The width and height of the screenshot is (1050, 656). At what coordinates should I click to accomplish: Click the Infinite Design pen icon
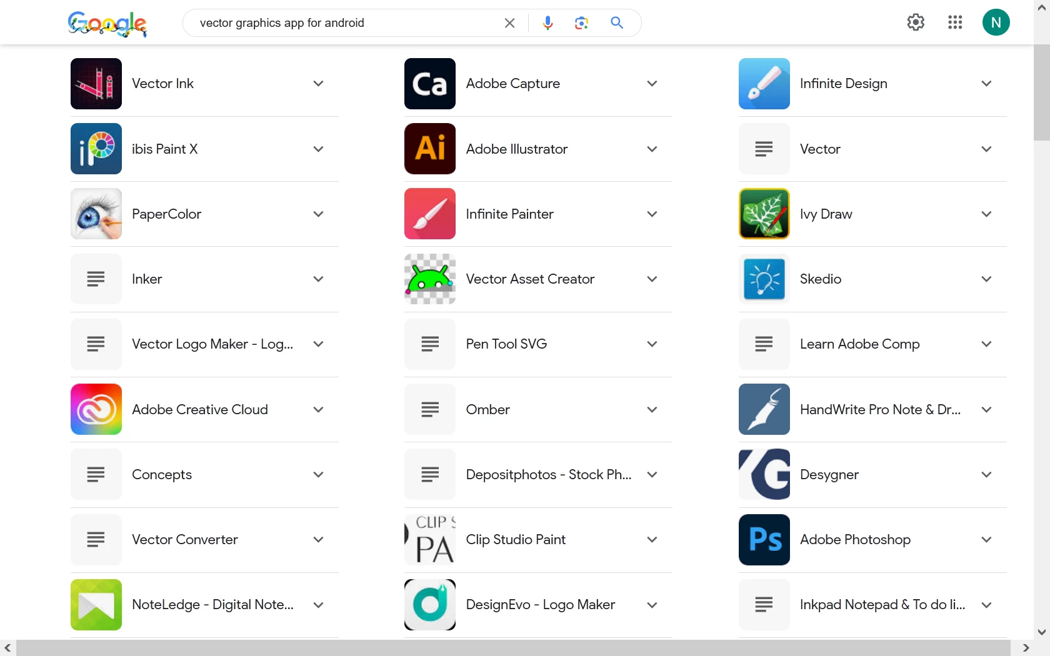coord(764,84)
